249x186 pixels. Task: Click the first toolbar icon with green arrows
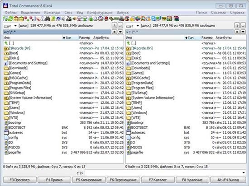coord(5,19)
